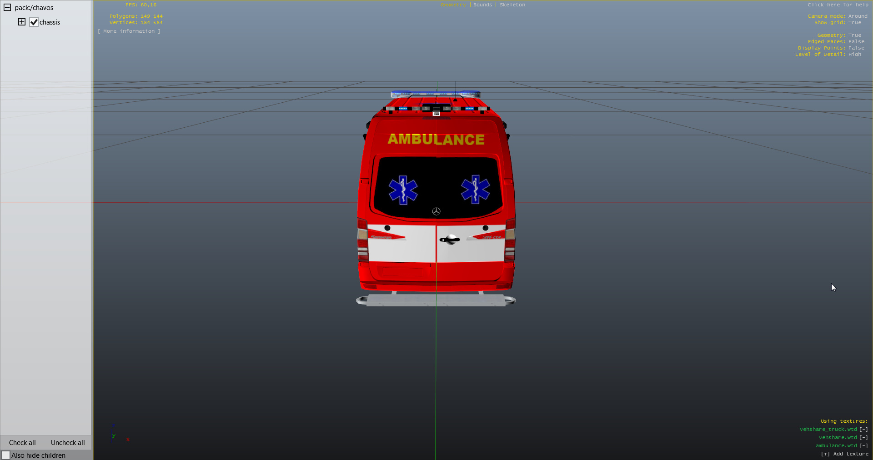Remove vehshare.wtd with its [-] button
The height and width of the screenshot is (460, 873).
point(863,437)
